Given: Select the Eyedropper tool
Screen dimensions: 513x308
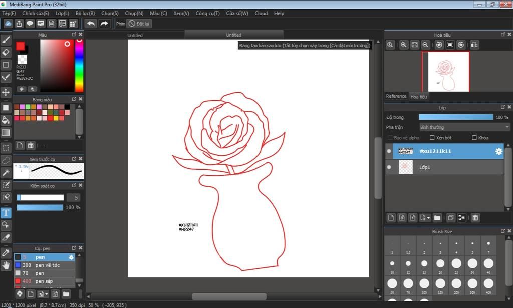Looking at the screenshot, I should coord(6,253).
